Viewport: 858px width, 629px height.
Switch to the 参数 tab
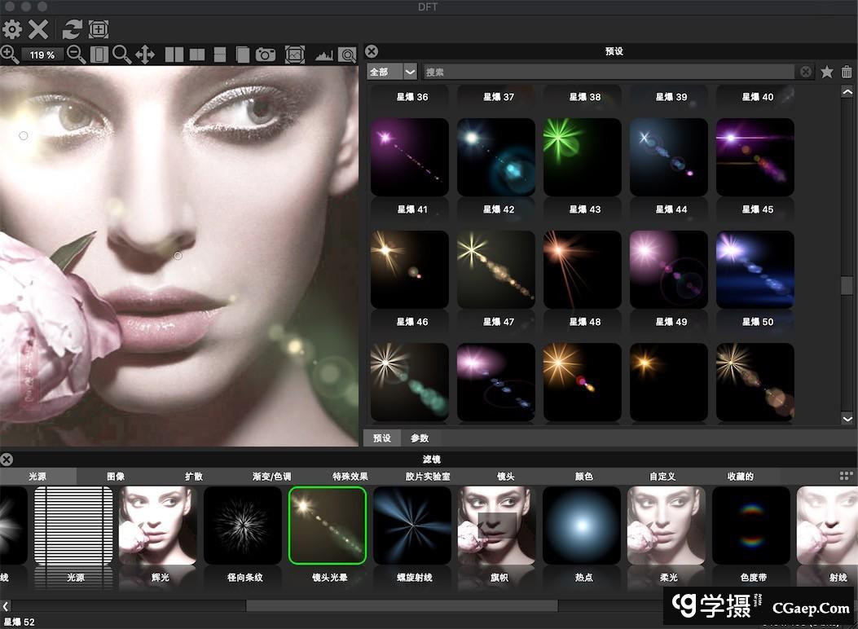coord(420,438)
